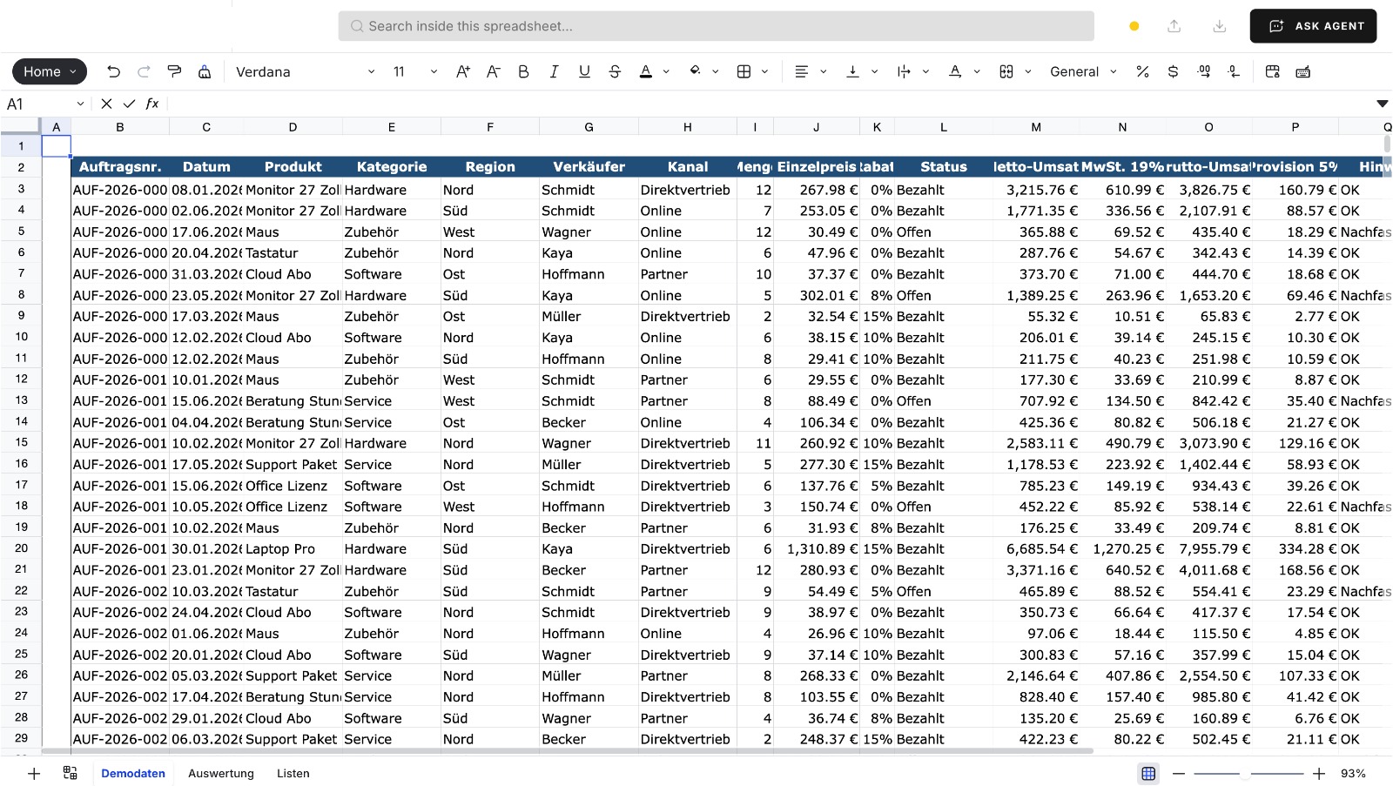This screenshot has width=1393, height=786.
Task: Expand merge cells dropdown arrow
Action: [1028, 72]
